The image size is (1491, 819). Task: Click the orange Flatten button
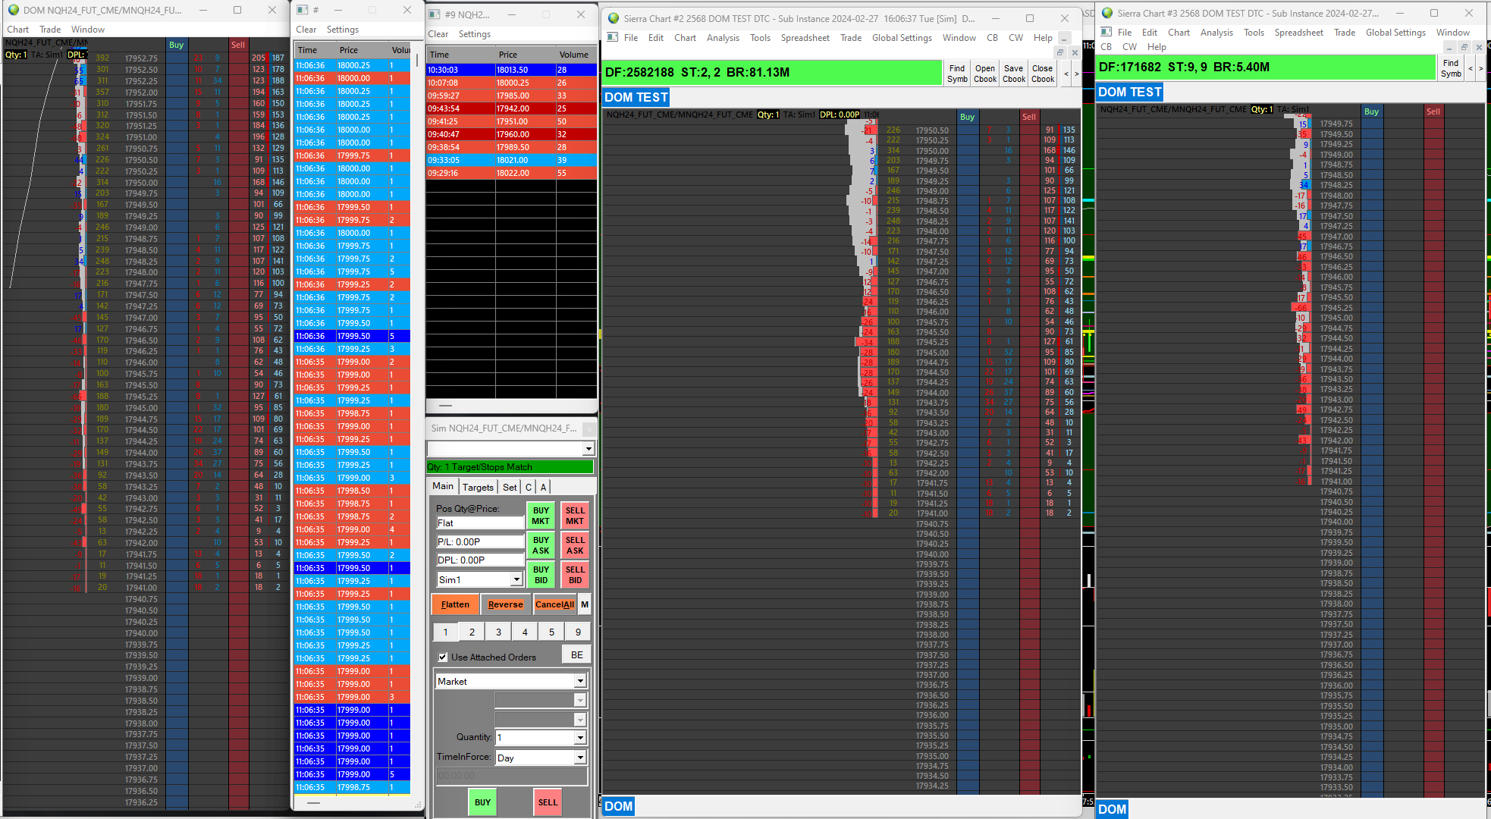455,604
